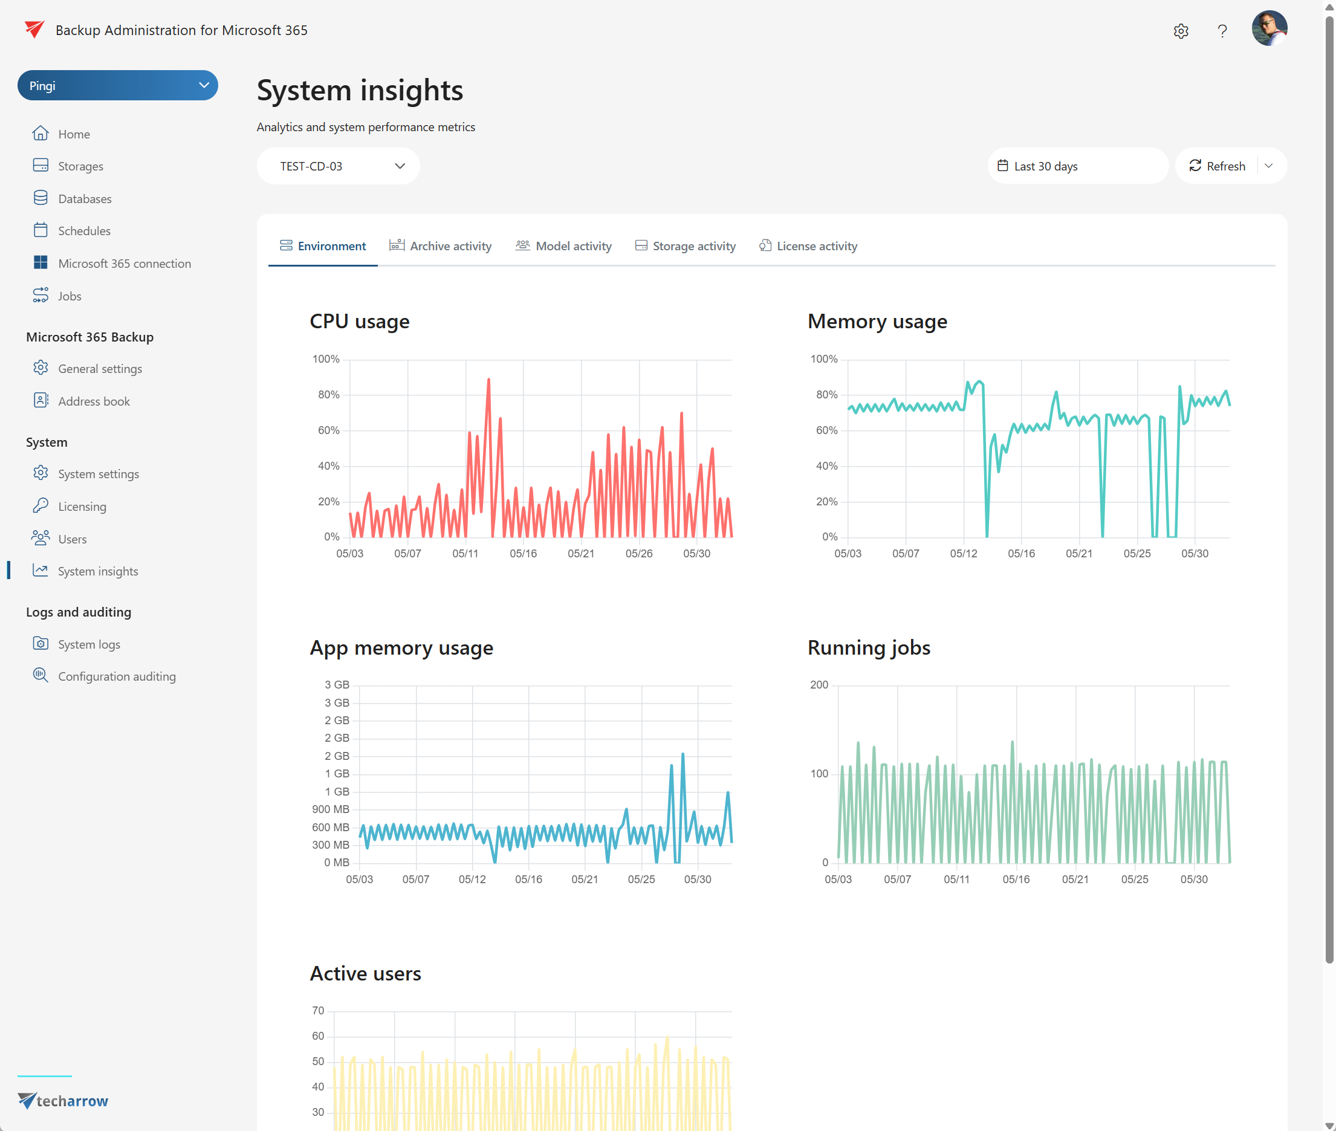Open the Licensing page
The image size is (1336, 1131).
click(x=82, y=506)
